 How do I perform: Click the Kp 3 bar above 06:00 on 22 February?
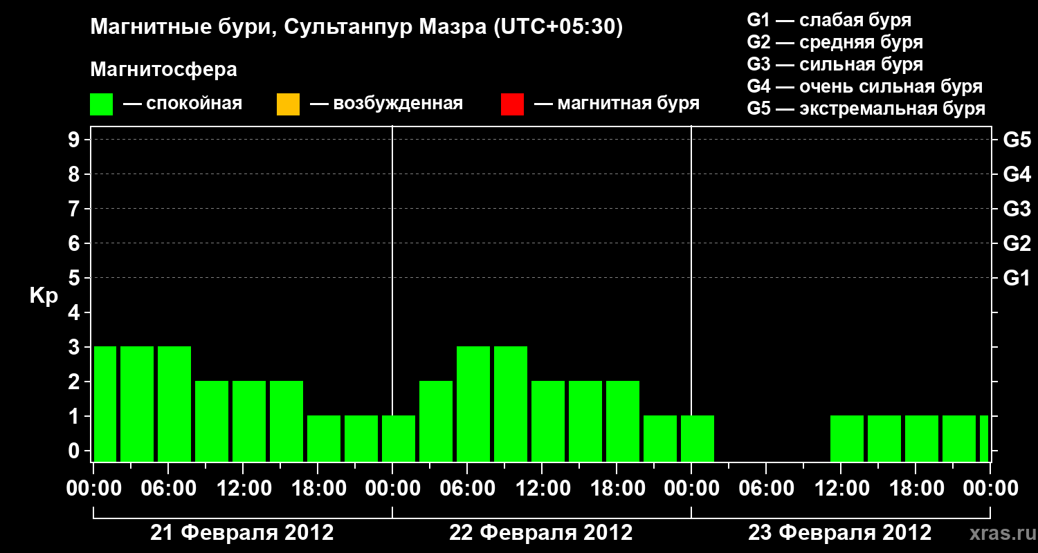[x=473, y=404]
